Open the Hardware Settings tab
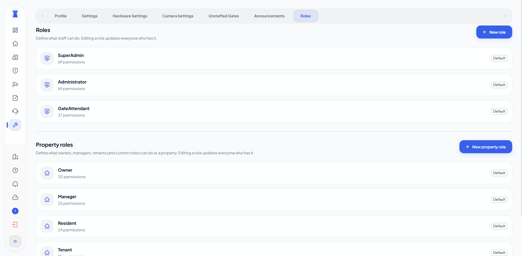This screenshot has width=522, height=256. click(130, 16)
